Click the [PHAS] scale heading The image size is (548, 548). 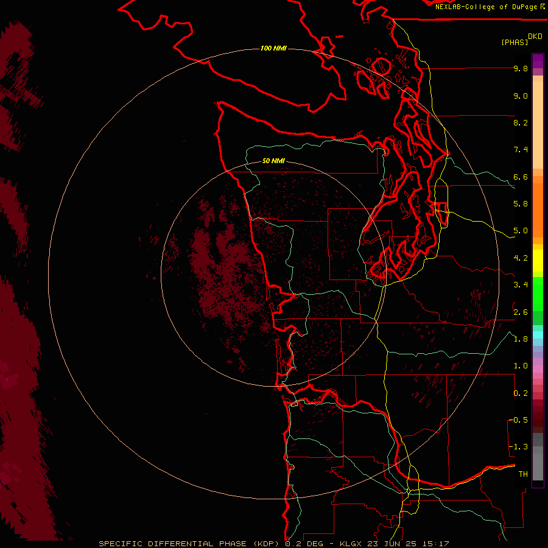tap(515, 42)
